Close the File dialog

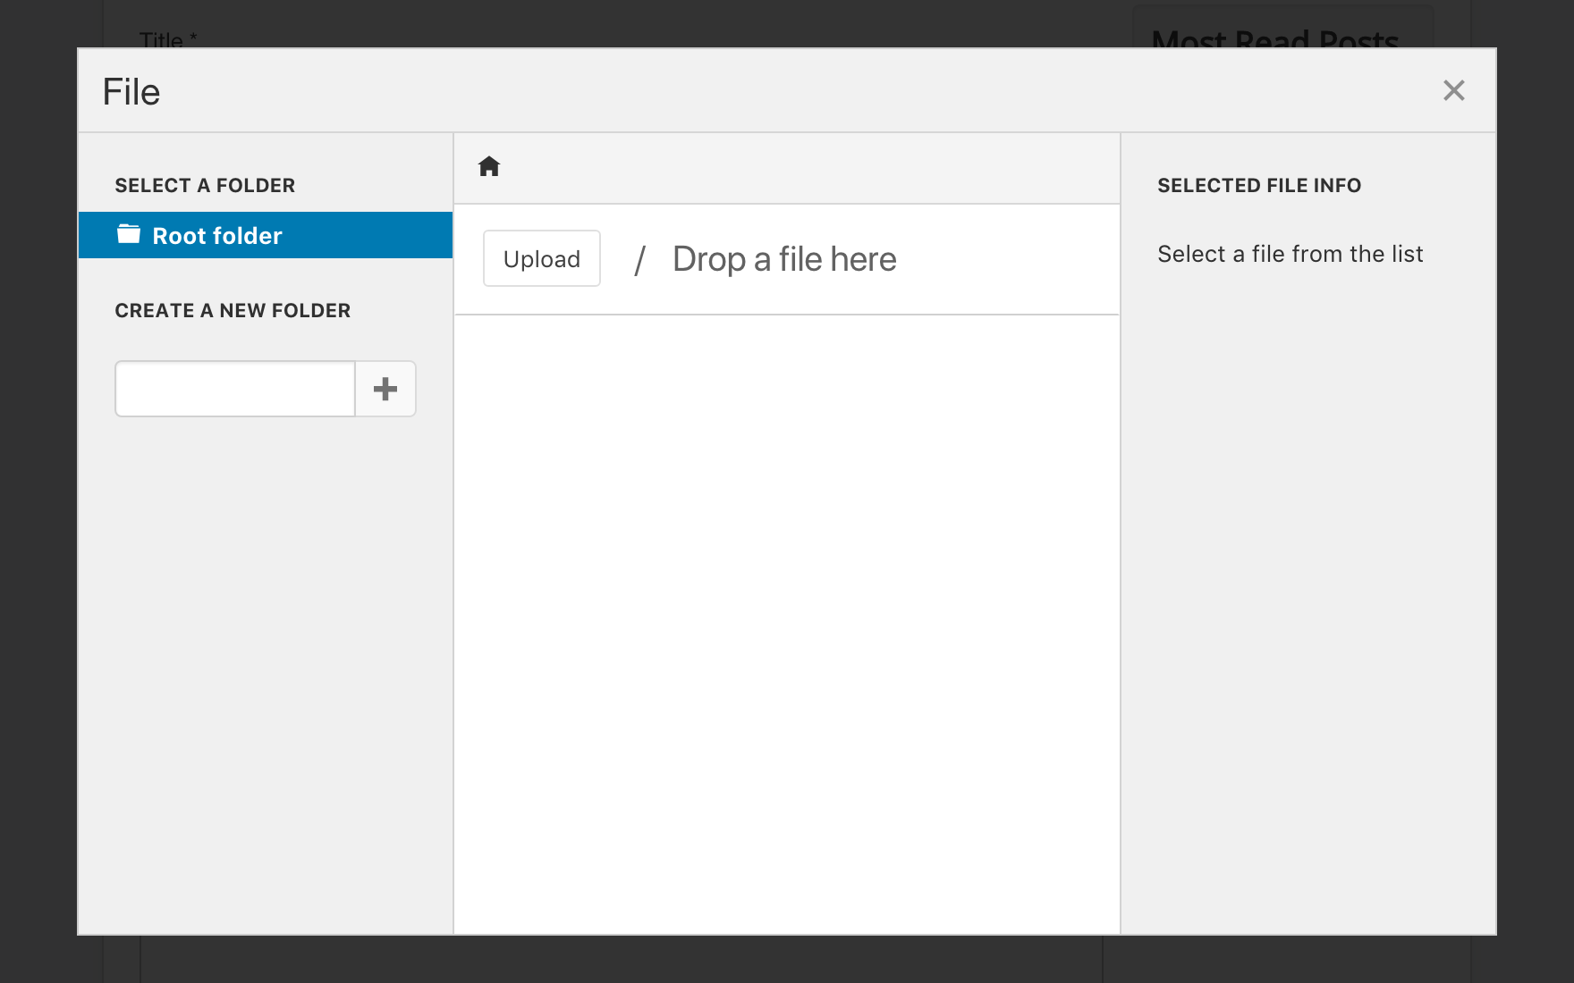coord(1454,90)
